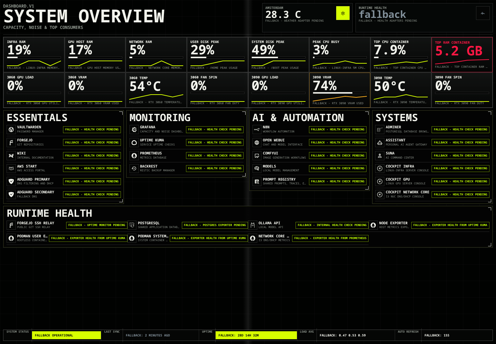496x344 pixels.
Task: Click Vaultwarden health check pending badge
Action: (x=92, y=129)
